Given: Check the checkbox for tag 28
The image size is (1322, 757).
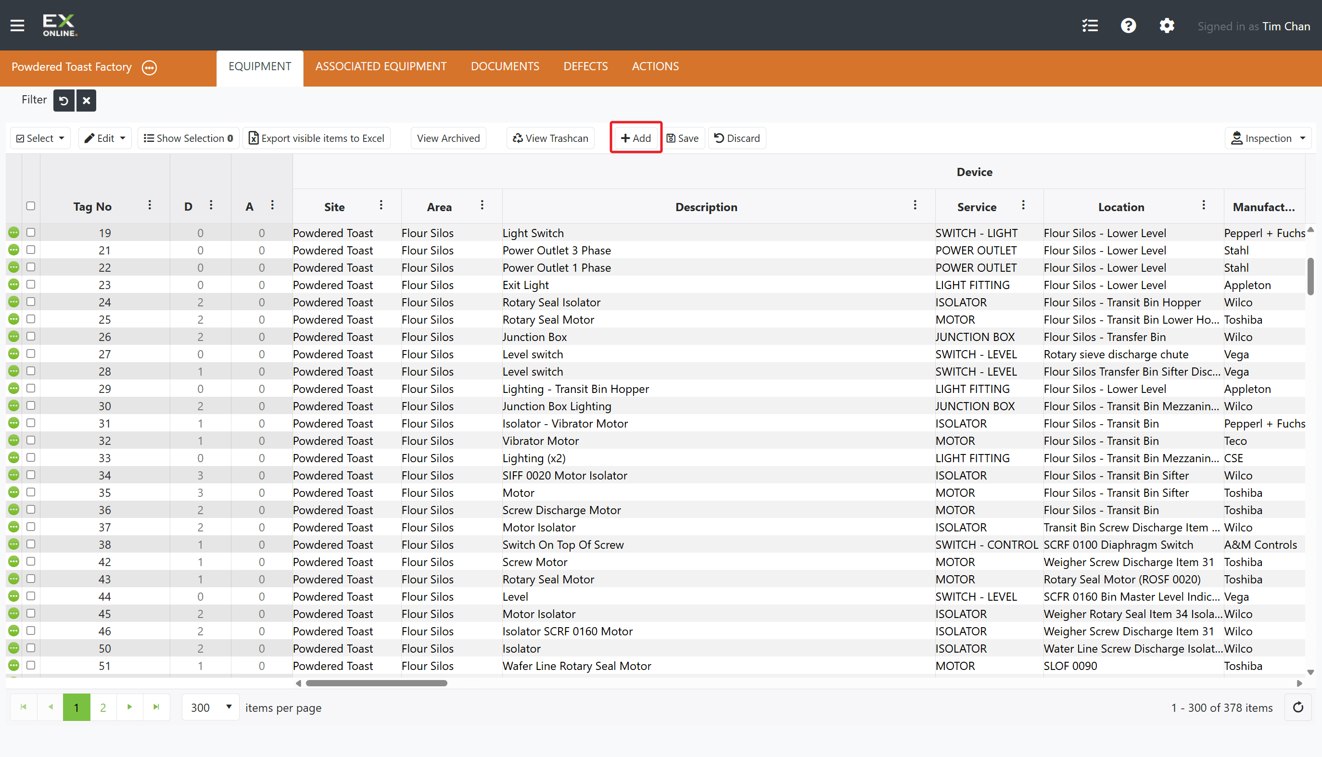Looking at the screenshot, I should click(x=31, y=371).
